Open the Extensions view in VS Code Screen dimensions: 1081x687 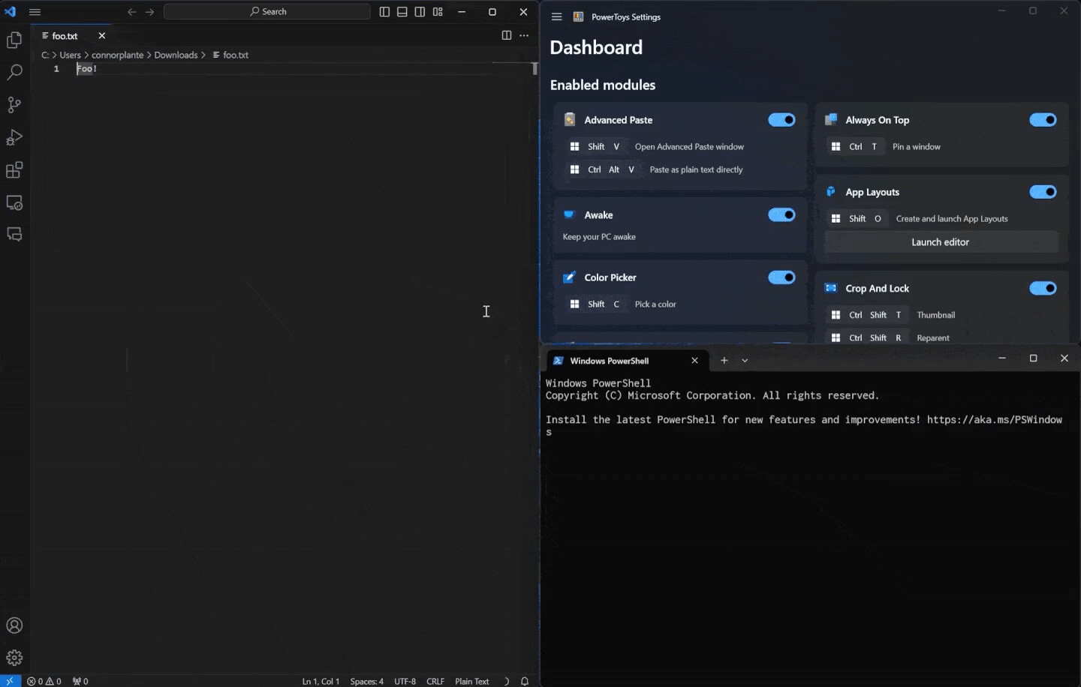click(14, 170)
